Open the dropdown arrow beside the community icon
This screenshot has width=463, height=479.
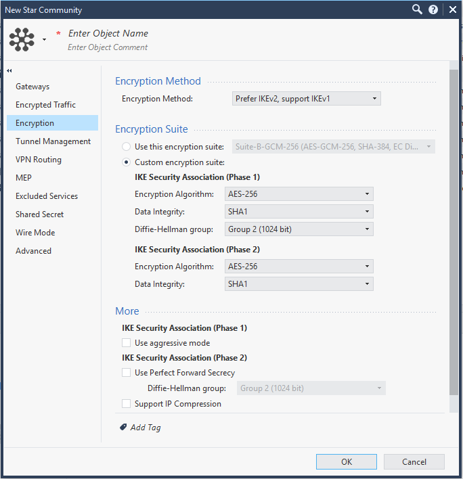[x=44, y=40]
